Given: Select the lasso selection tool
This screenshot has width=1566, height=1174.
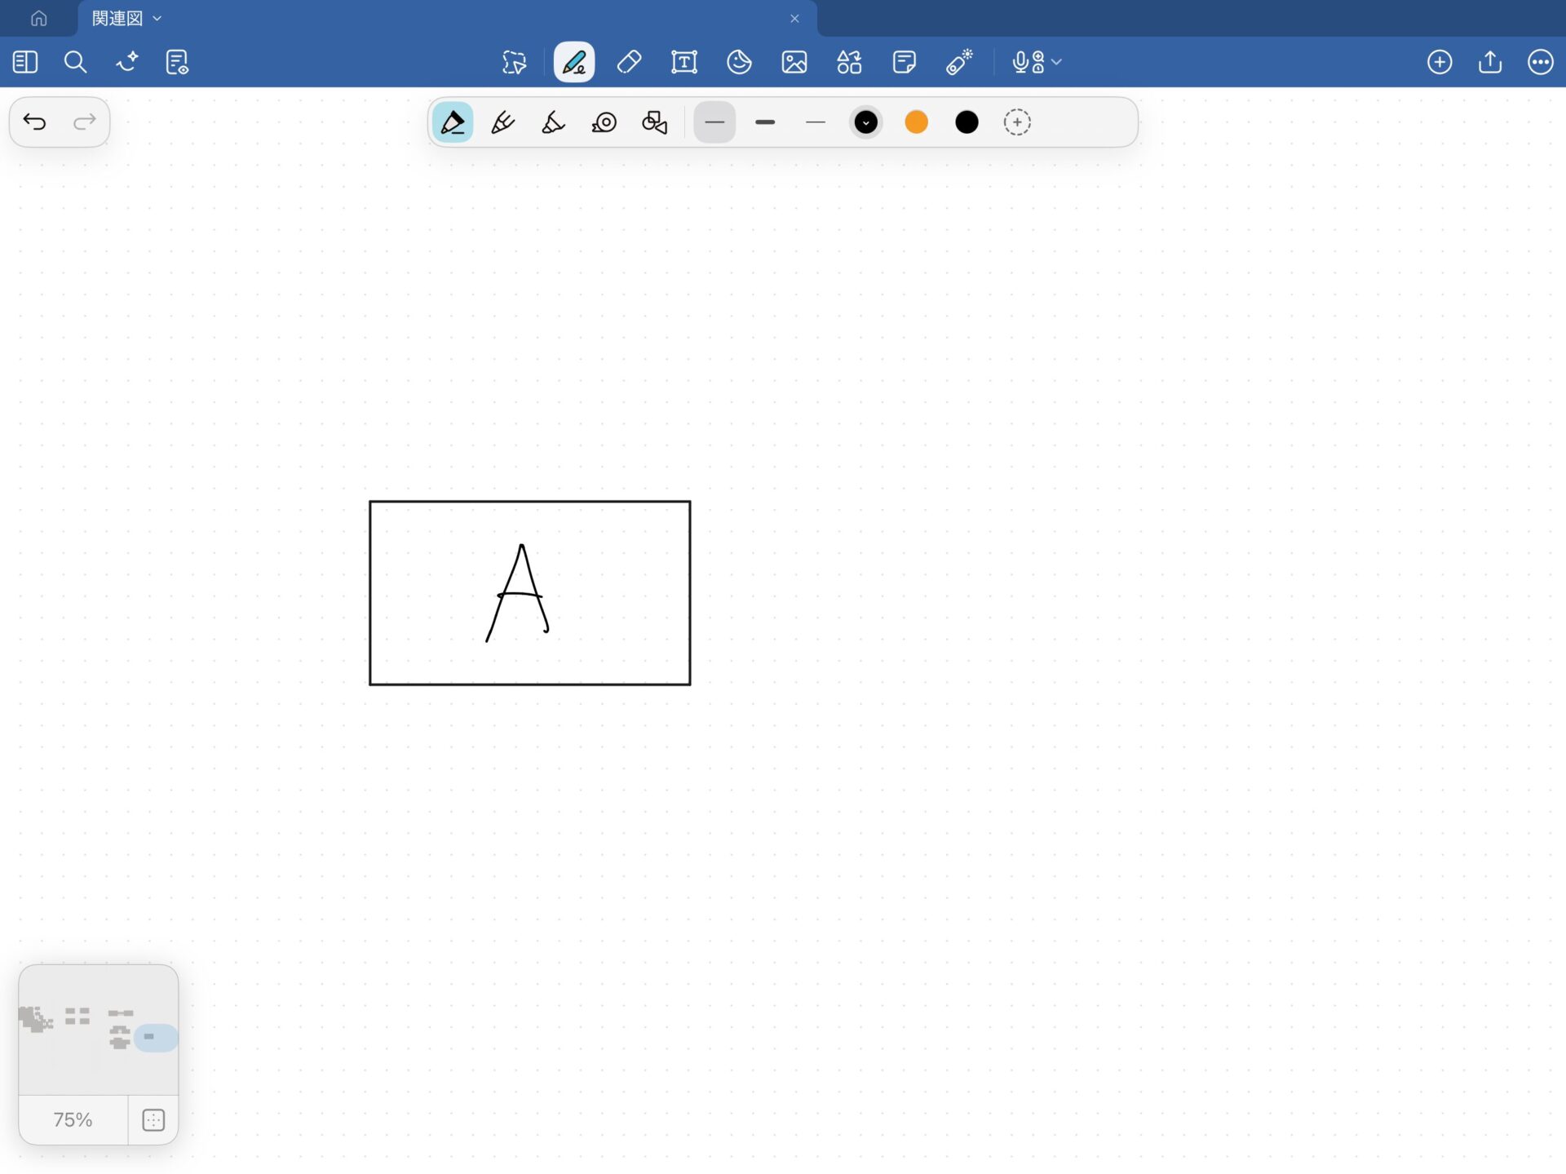Looking at the screenshot, I should pyautogui.click(x=514, y=62).
